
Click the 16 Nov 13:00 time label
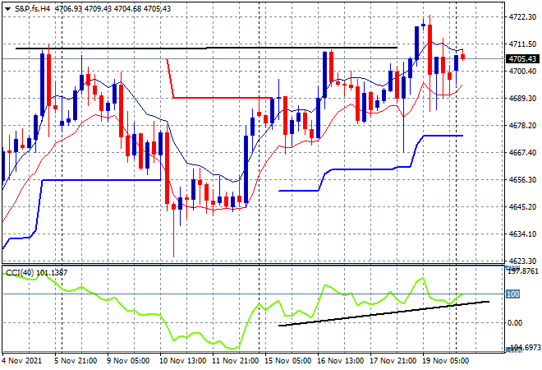(341, 361)
